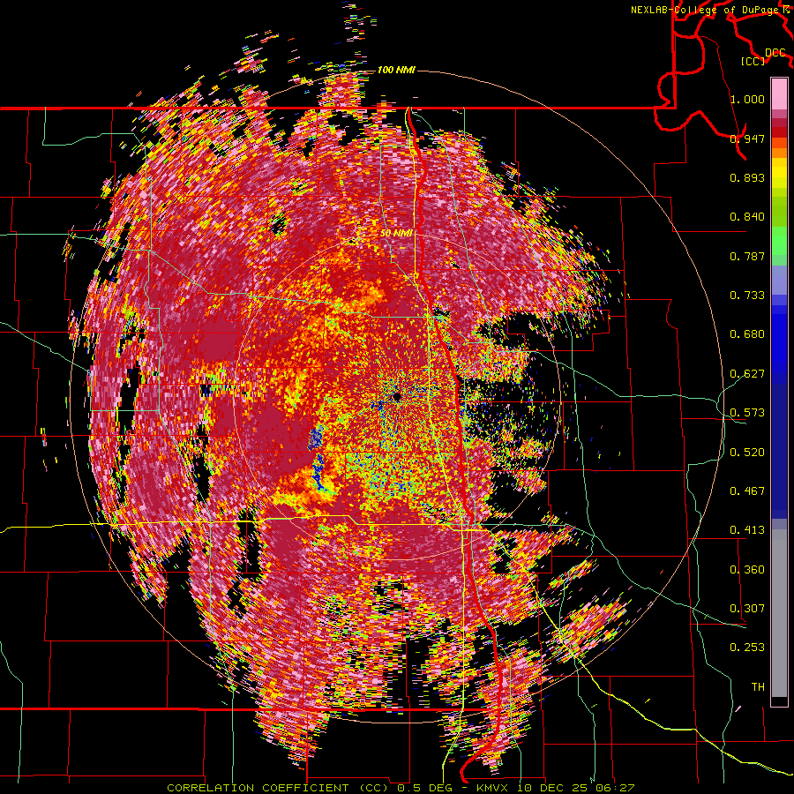Click the 0.573 legend value
The height and width of the screenshot is (794, 794).
coord(747,413)
